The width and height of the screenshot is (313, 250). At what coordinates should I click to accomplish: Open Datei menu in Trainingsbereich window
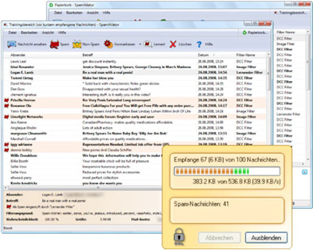[12, 32]
